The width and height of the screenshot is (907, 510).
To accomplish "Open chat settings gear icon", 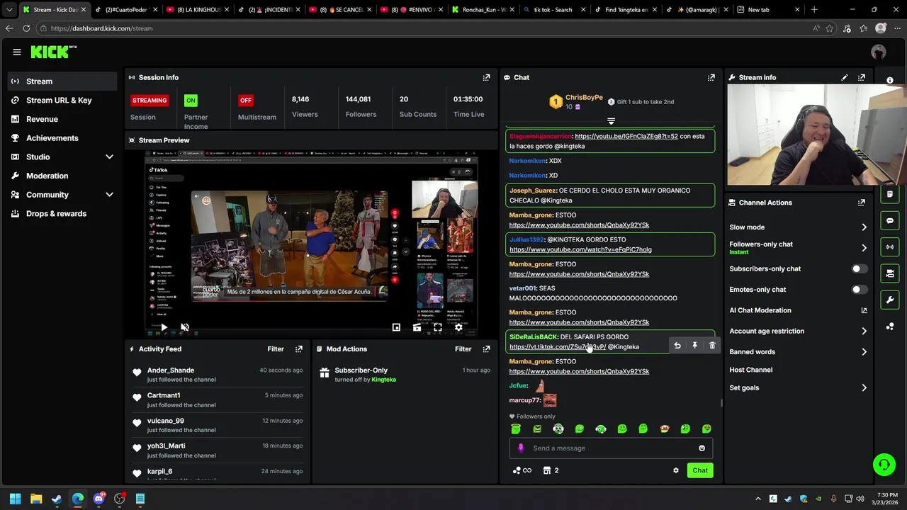I will coord(675,470).
